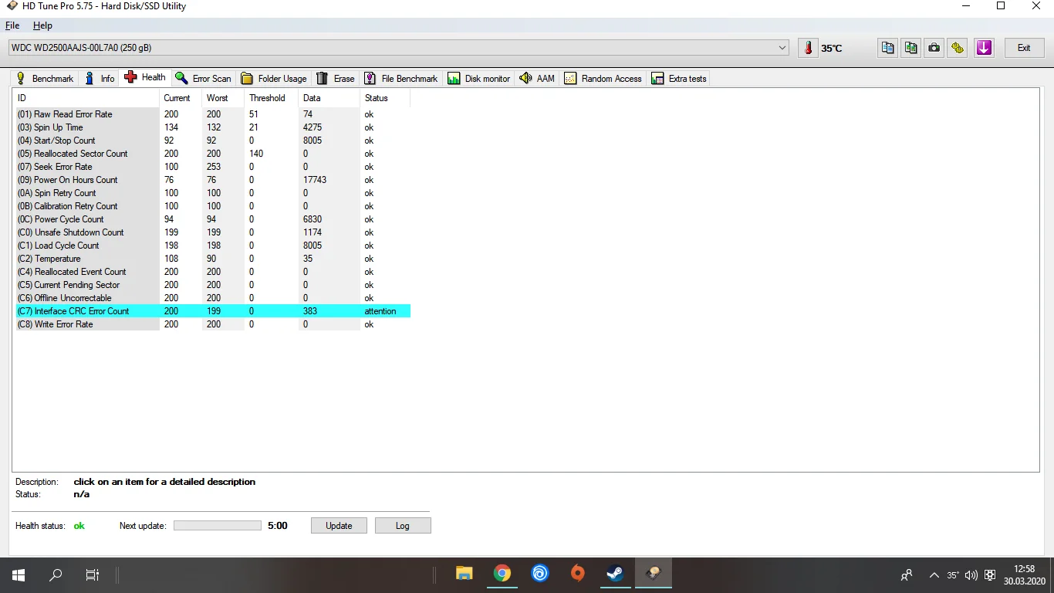Click the Update button
Viewport: 1054px width, 593px height.
tap(339, 526)
